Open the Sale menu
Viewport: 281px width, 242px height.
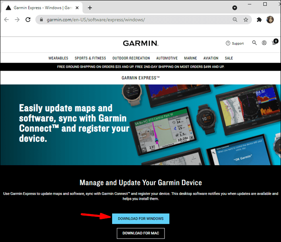pyautogui.click(x=229, y=58)
